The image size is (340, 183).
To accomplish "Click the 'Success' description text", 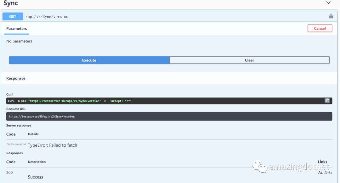I will pos(35,177).
